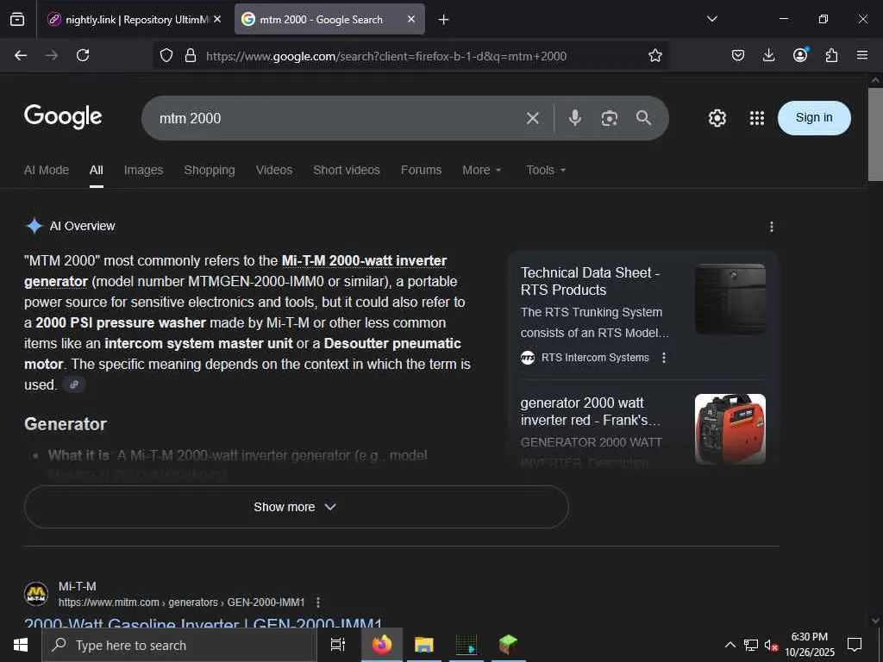Open Firefox application hamburger menu
Screen dimensions: 883x662
(862, 55)
